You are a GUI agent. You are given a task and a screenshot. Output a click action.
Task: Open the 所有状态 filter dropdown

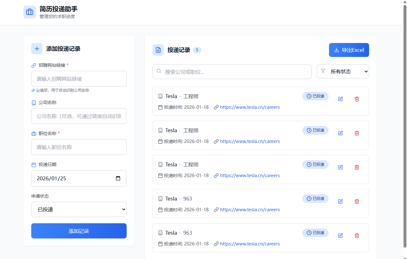(x=343, y=71)
